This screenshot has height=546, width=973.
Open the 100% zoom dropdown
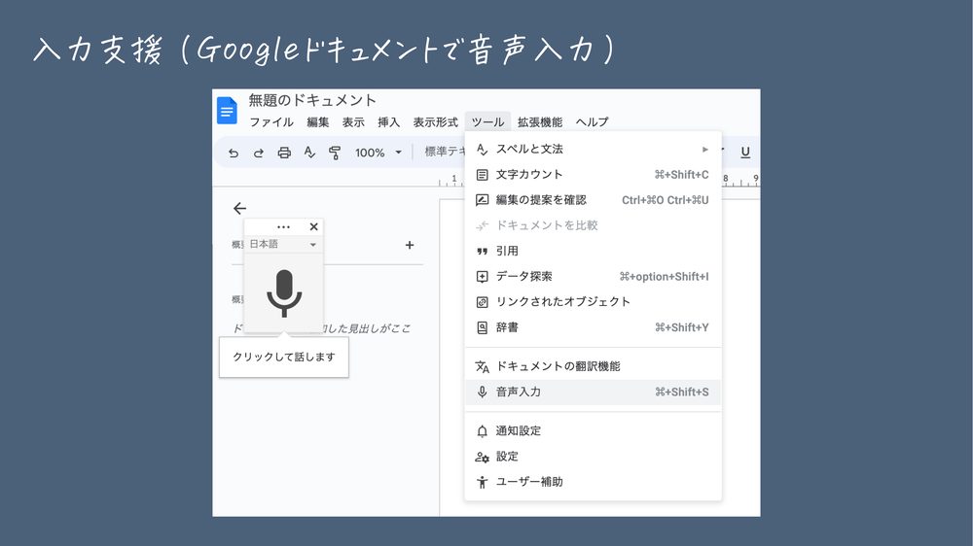[x=378, y=153]
